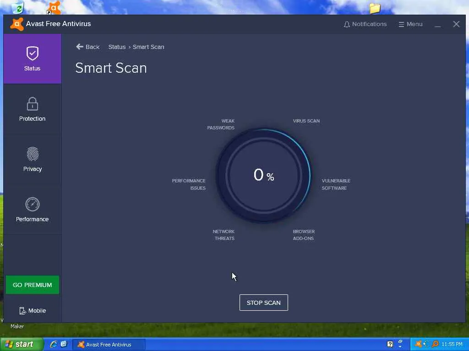Image resolution: width=469 pixels, height=351 pixels.
Task: Click the hamburger Menu icon
Action: pyautogui.click(x=401, y=25)
